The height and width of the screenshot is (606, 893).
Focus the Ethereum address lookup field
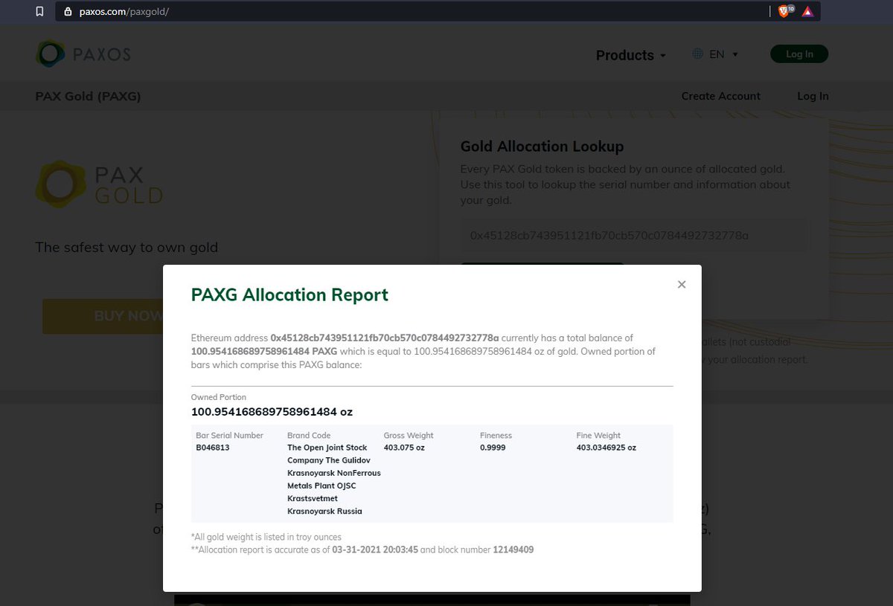click(x=635, y=235)
